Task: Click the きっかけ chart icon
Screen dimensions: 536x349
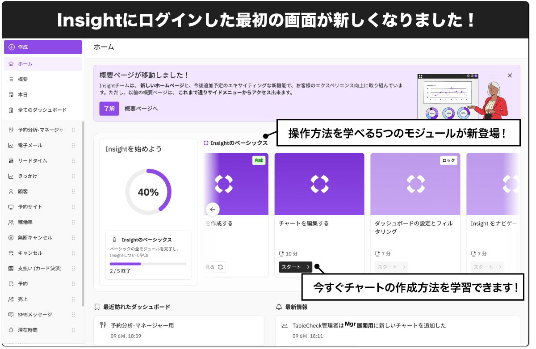Action: click(11, 176)
